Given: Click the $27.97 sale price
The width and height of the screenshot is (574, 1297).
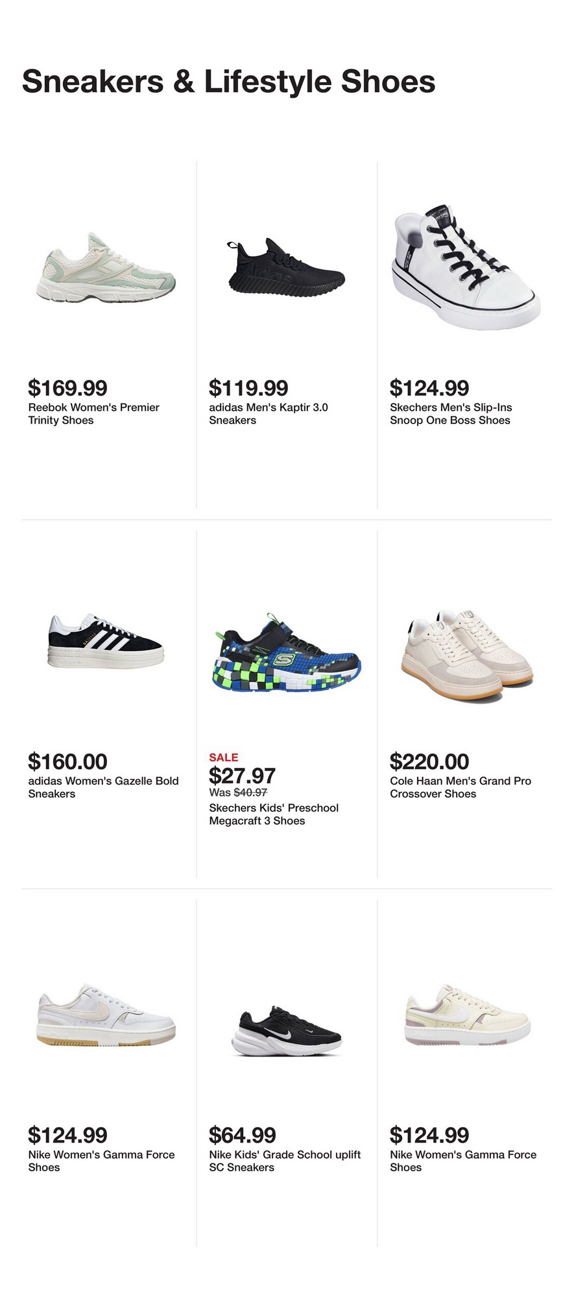Looking at the screenshot, I should point(242,776).
